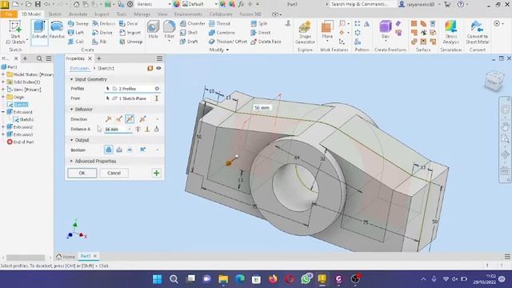The height and width of the screenshot is (288, 512).
Task: Set extrude direction to Flipped
Action: (x=119, y=119)
